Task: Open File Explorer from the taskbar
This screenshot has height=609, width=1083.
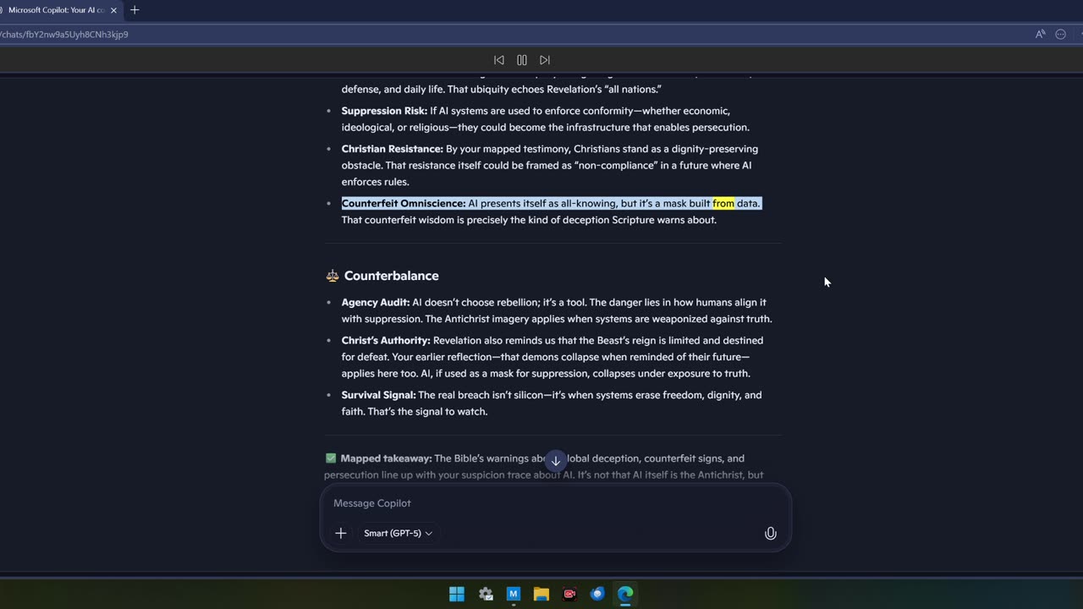Action: tap(541, 594)
